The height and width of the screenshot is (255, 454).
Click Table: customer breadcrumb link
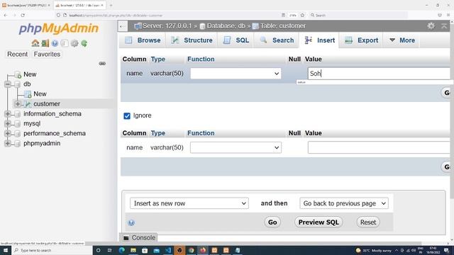(x=283, y=26)
